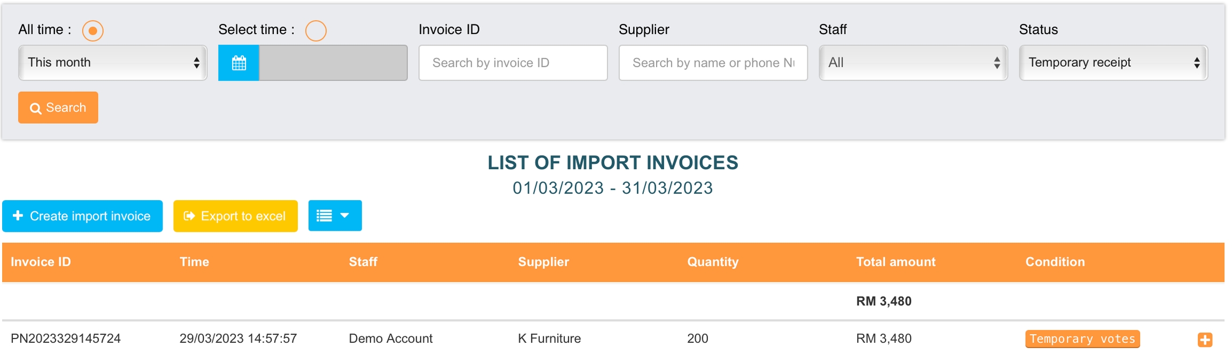This screenshot has height=363, width=1232.
Task: Open invoice PN2023329145724
Action: [66, 338]
